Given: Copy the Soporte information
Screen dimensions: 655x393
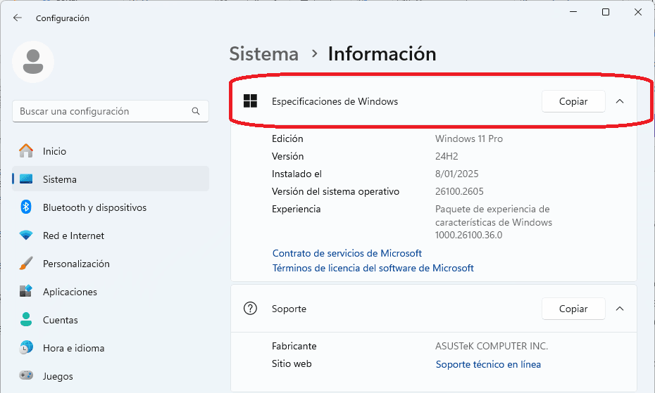Looking at the screenshot, I should point(573,309).
